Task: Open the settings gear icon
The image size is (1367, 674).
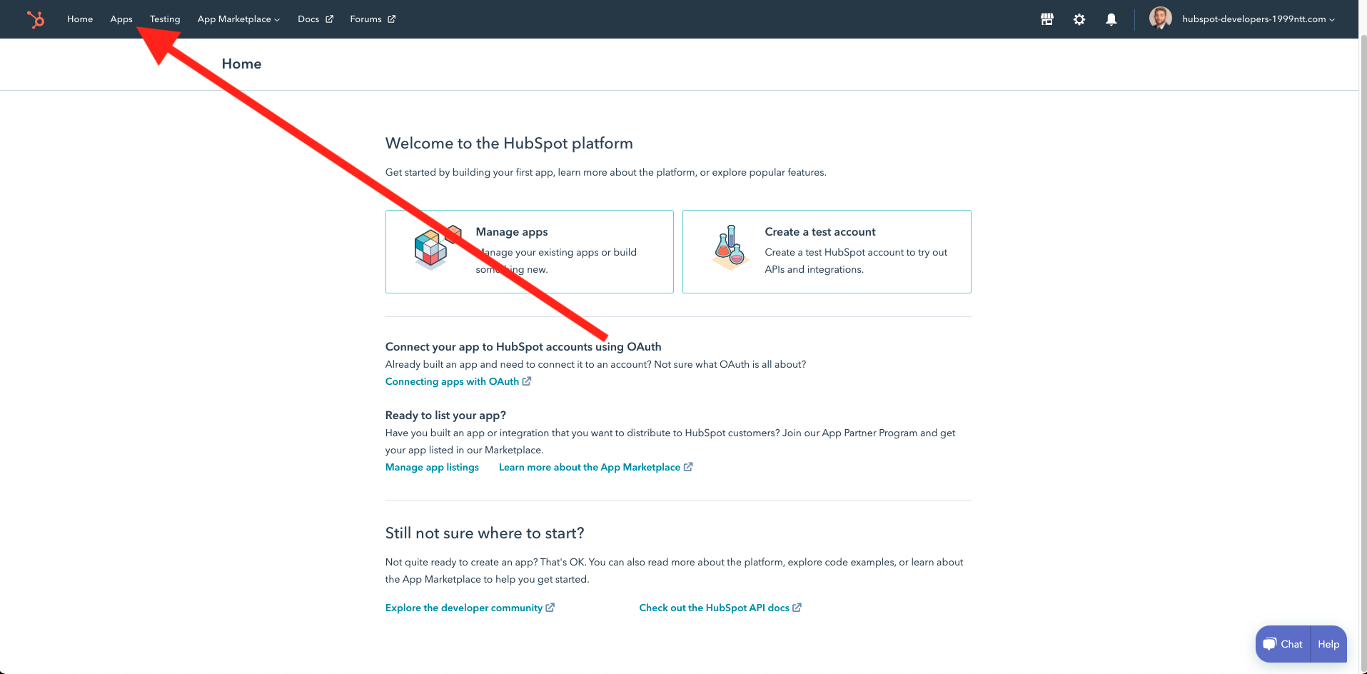Action: 1079,19
